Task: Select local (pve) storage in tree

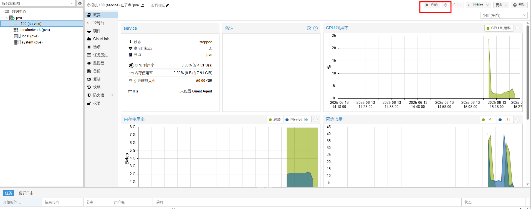Action: (x=42, y=36)
